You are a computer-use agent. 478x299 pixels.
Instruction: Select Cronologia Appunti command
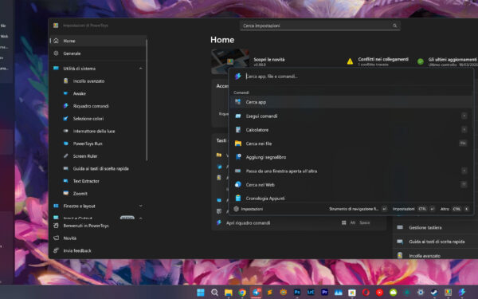[x=351, y=198]
